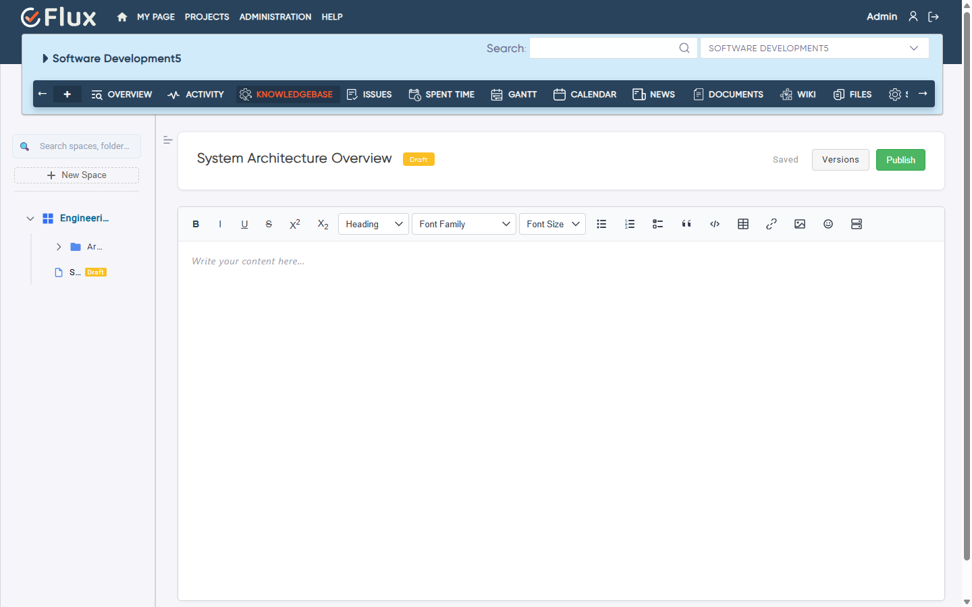This screenshot has height=607, width=972.
Task: Open the Font Size dropdown
Action: (x=552, y=224)
